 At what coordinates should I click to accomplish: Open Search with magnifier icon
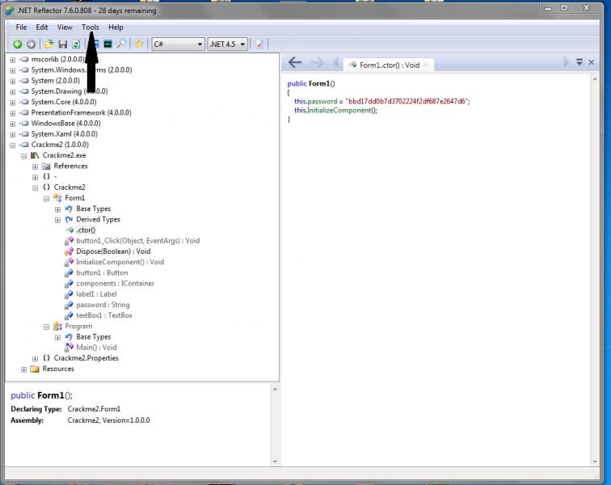click(121, 44)
